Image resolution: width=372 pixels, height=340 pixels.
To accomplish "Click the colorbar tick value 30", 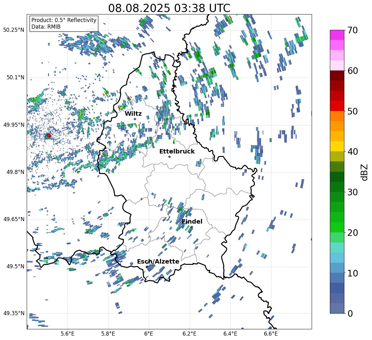I will coord(353,192).
